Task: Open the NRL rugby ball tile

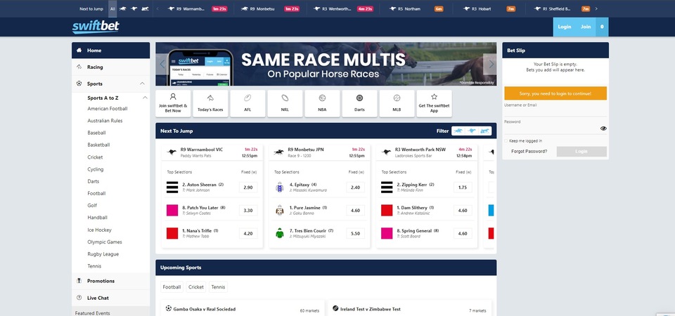Action: (285, 103)
